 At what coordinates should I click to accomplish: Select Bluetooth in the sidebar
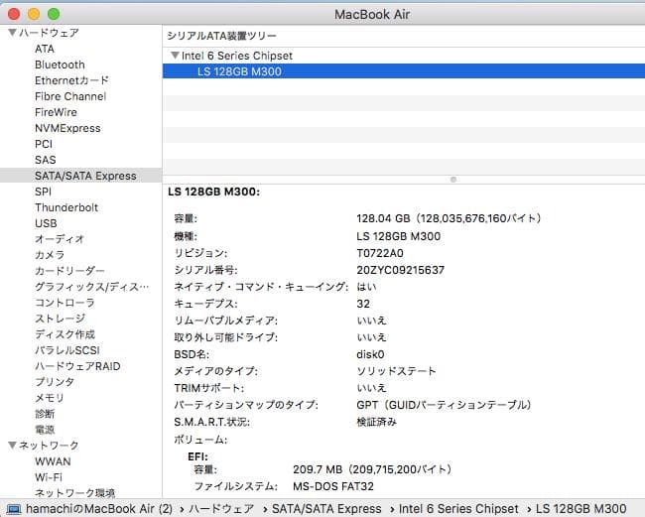[x=61, y=65]
